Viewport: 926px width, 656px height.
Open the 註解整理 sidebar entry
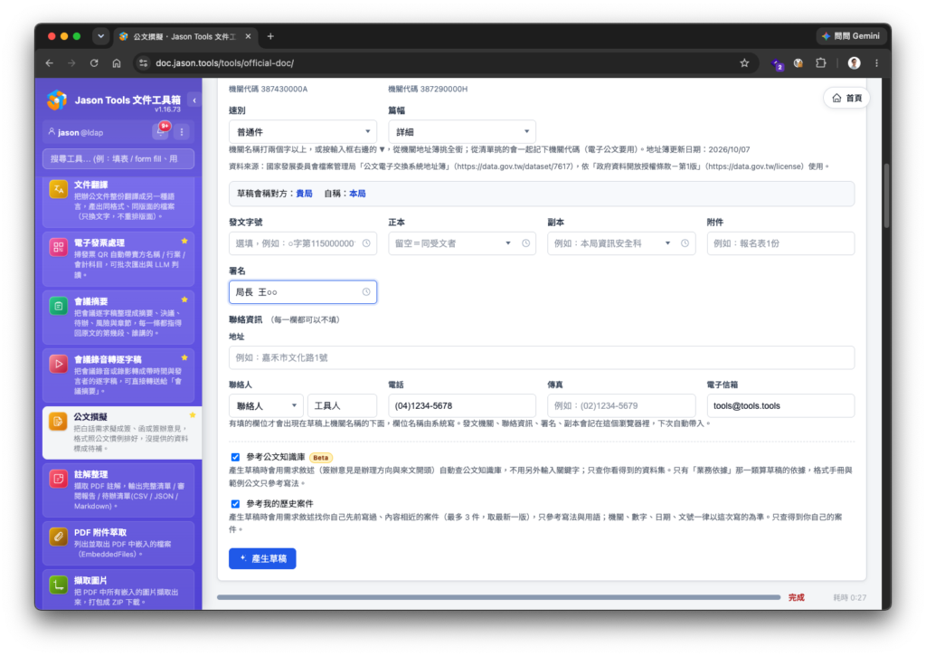click(118, 490)
